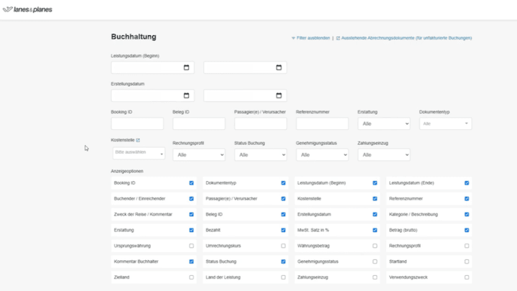The width and height of the screenshot is (517, 291).
Task: Click the Booking ID input field
Action: click(137, 124)
